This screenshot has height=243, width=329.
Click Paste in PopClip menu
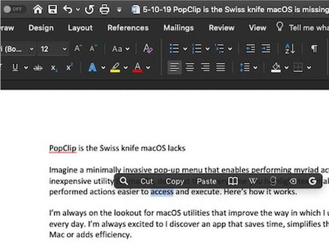tap(206, 181)
